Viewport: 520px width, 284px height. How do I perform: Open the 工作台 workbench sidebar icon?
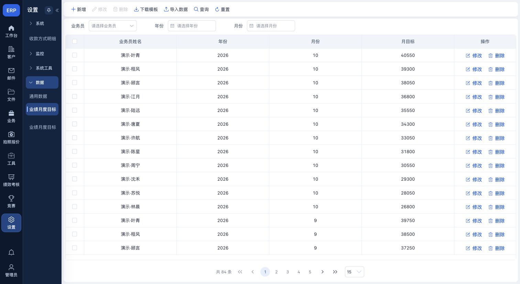11,31
